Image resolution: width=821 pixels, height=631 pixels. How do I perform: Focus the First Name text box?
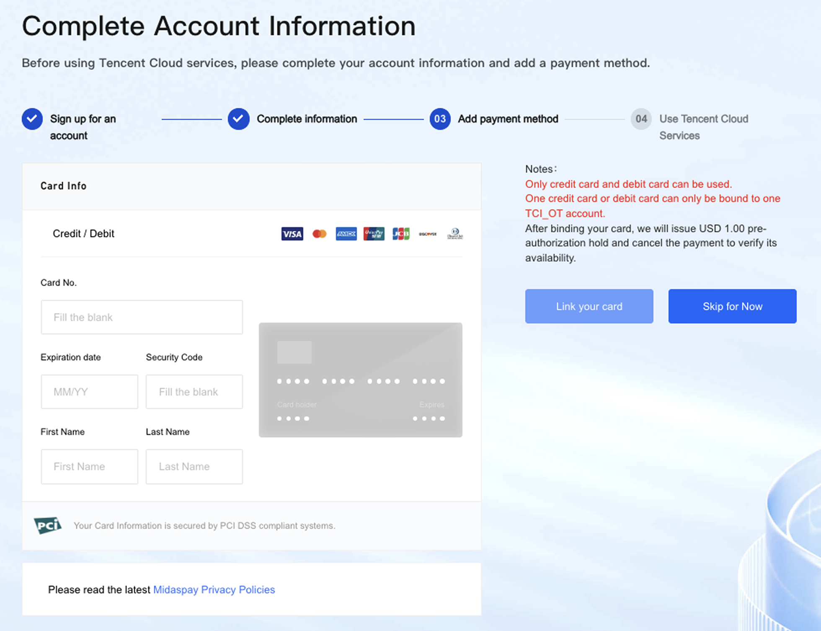click(89, 466)
